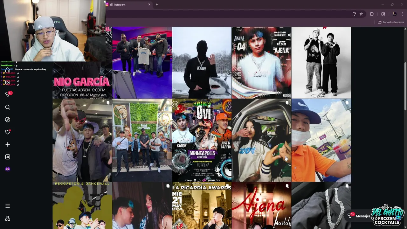Open the Ovi Minneapolis flyer post

coord(202,140)
